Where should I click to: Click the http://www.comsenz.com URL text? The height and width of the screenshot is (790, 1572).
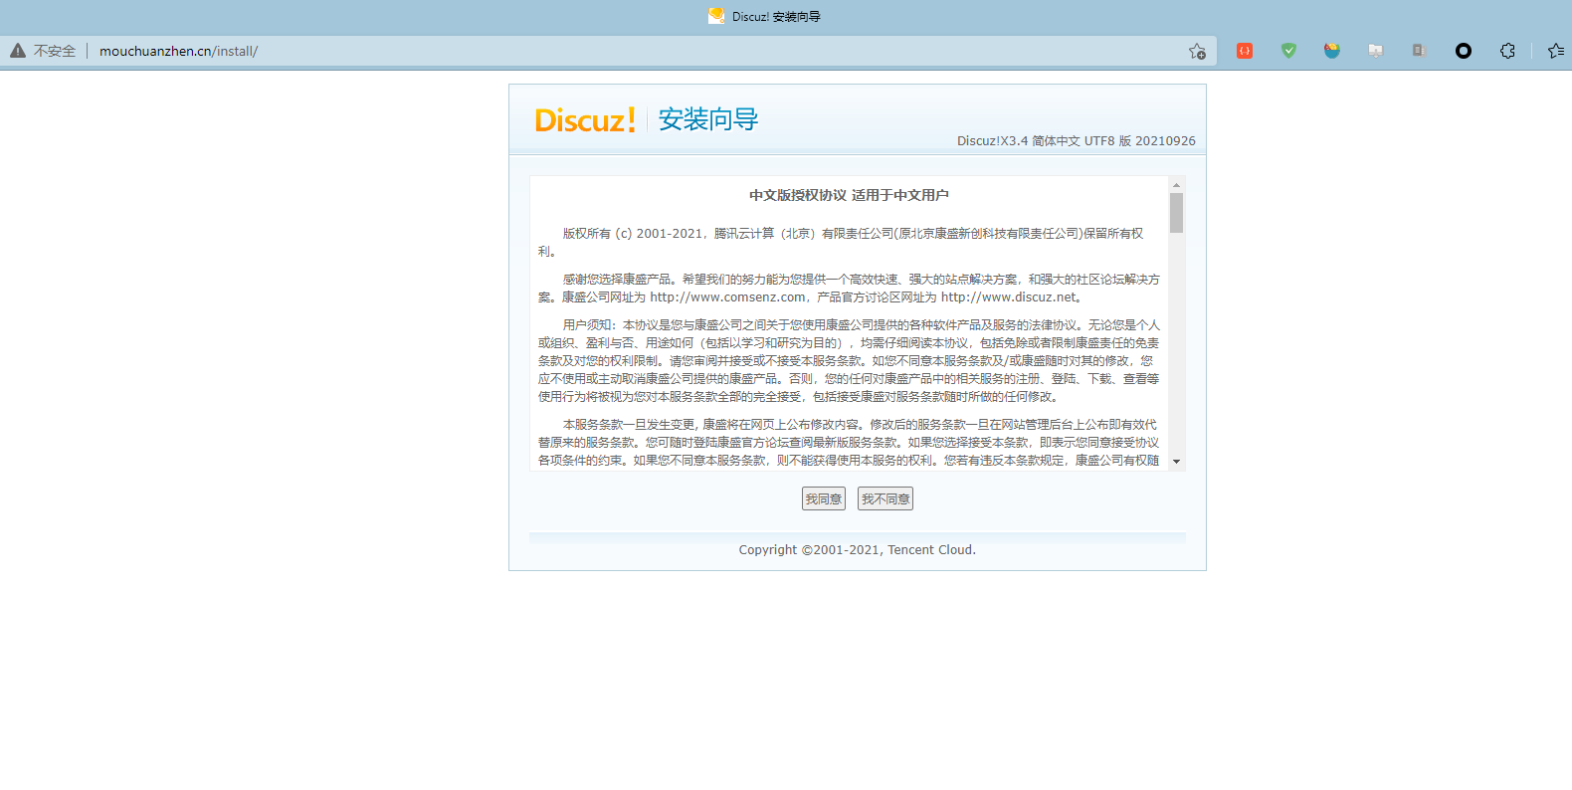(x=728, y=297)
